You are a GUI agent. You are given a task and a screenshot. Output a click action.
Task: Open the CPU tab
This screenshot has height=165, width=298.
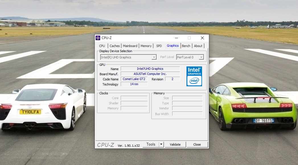[102, 46]
